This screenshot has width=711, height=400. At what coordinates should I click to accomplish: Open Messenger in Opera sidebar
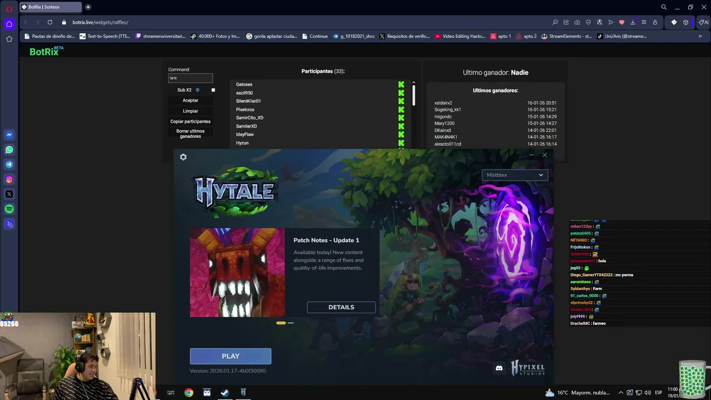point(9,135)
